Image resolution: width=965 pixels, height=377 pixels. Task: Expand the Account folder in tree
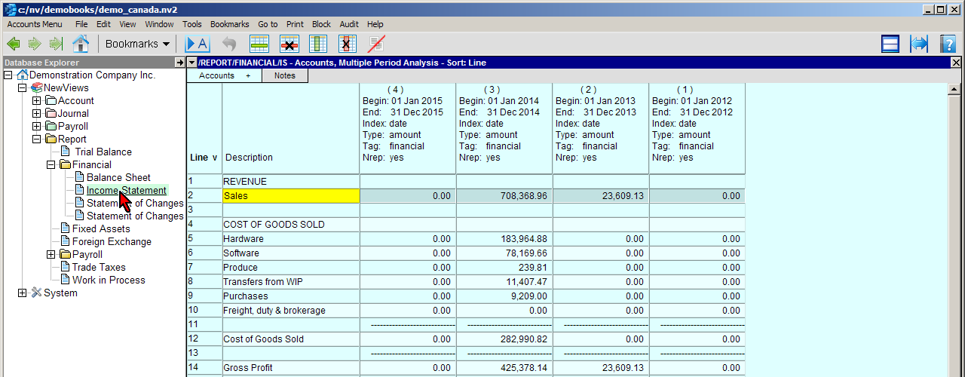click(x=36, y=101)
